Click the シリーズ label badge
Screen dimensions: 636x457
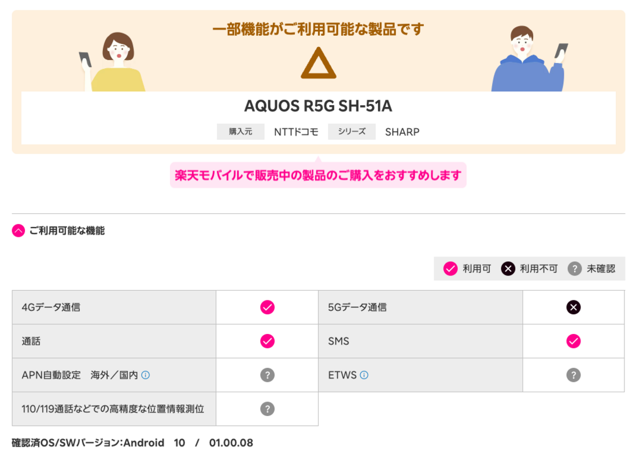(x=352, y=131)
